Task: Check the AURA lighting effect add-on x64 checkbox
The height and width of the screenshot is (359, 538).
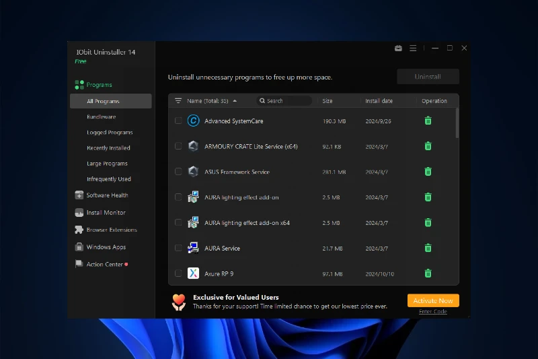Action: click(x=178, y=222)
